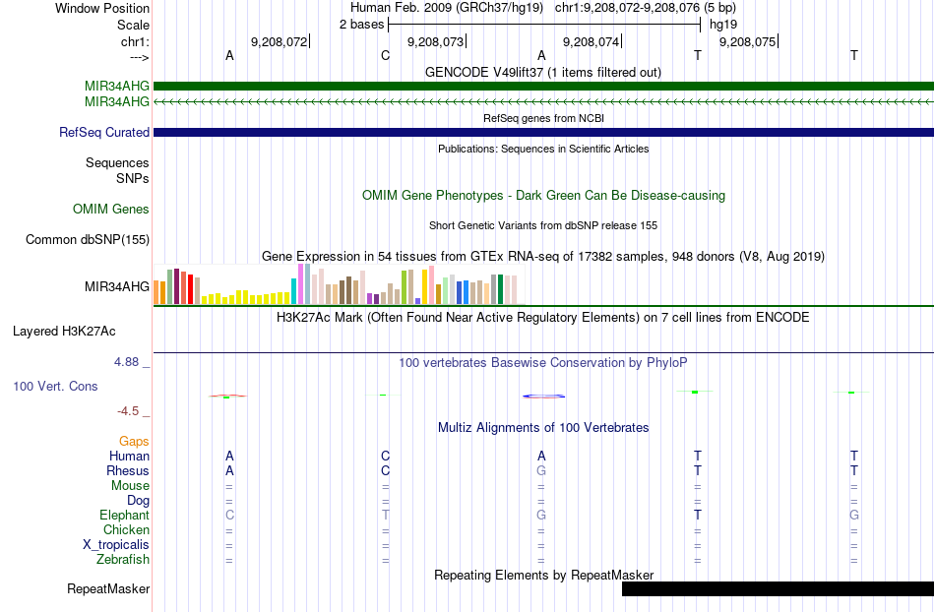This screenshot has height=612, width=935.
Task: Click the black RepeatMasker repeat element block
Action: coord(778,588)
